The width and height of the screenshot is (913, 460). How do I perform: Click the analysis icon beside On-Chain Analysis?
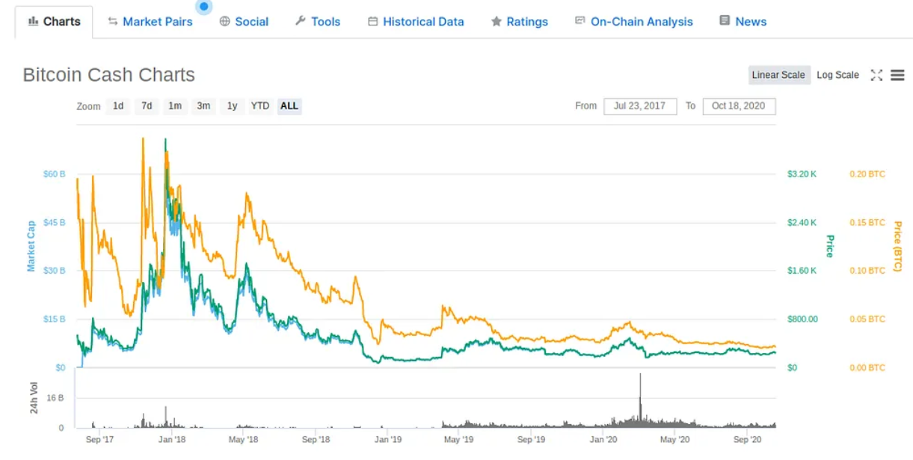[x=580, y=21]
